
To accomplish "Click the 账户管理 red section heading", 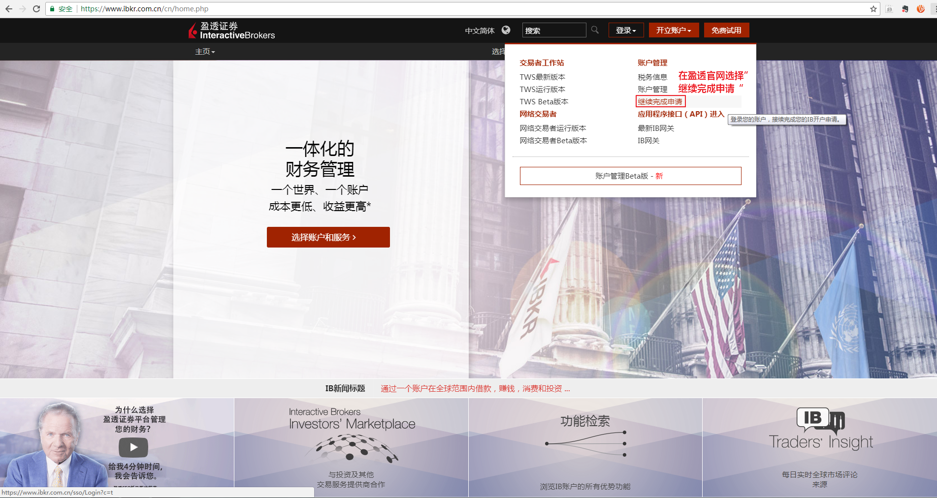I will pyautogui.click(x=652, y=62).
